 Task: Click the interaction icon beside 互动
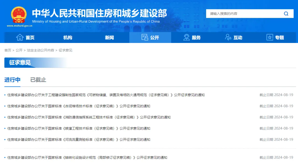(228, 37)
